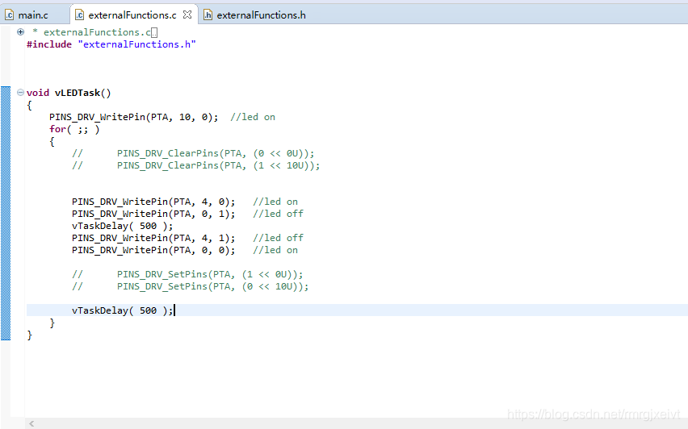
Task: Switch to the main.c tab
Action: pyautogui.click(x=33, y=15)
